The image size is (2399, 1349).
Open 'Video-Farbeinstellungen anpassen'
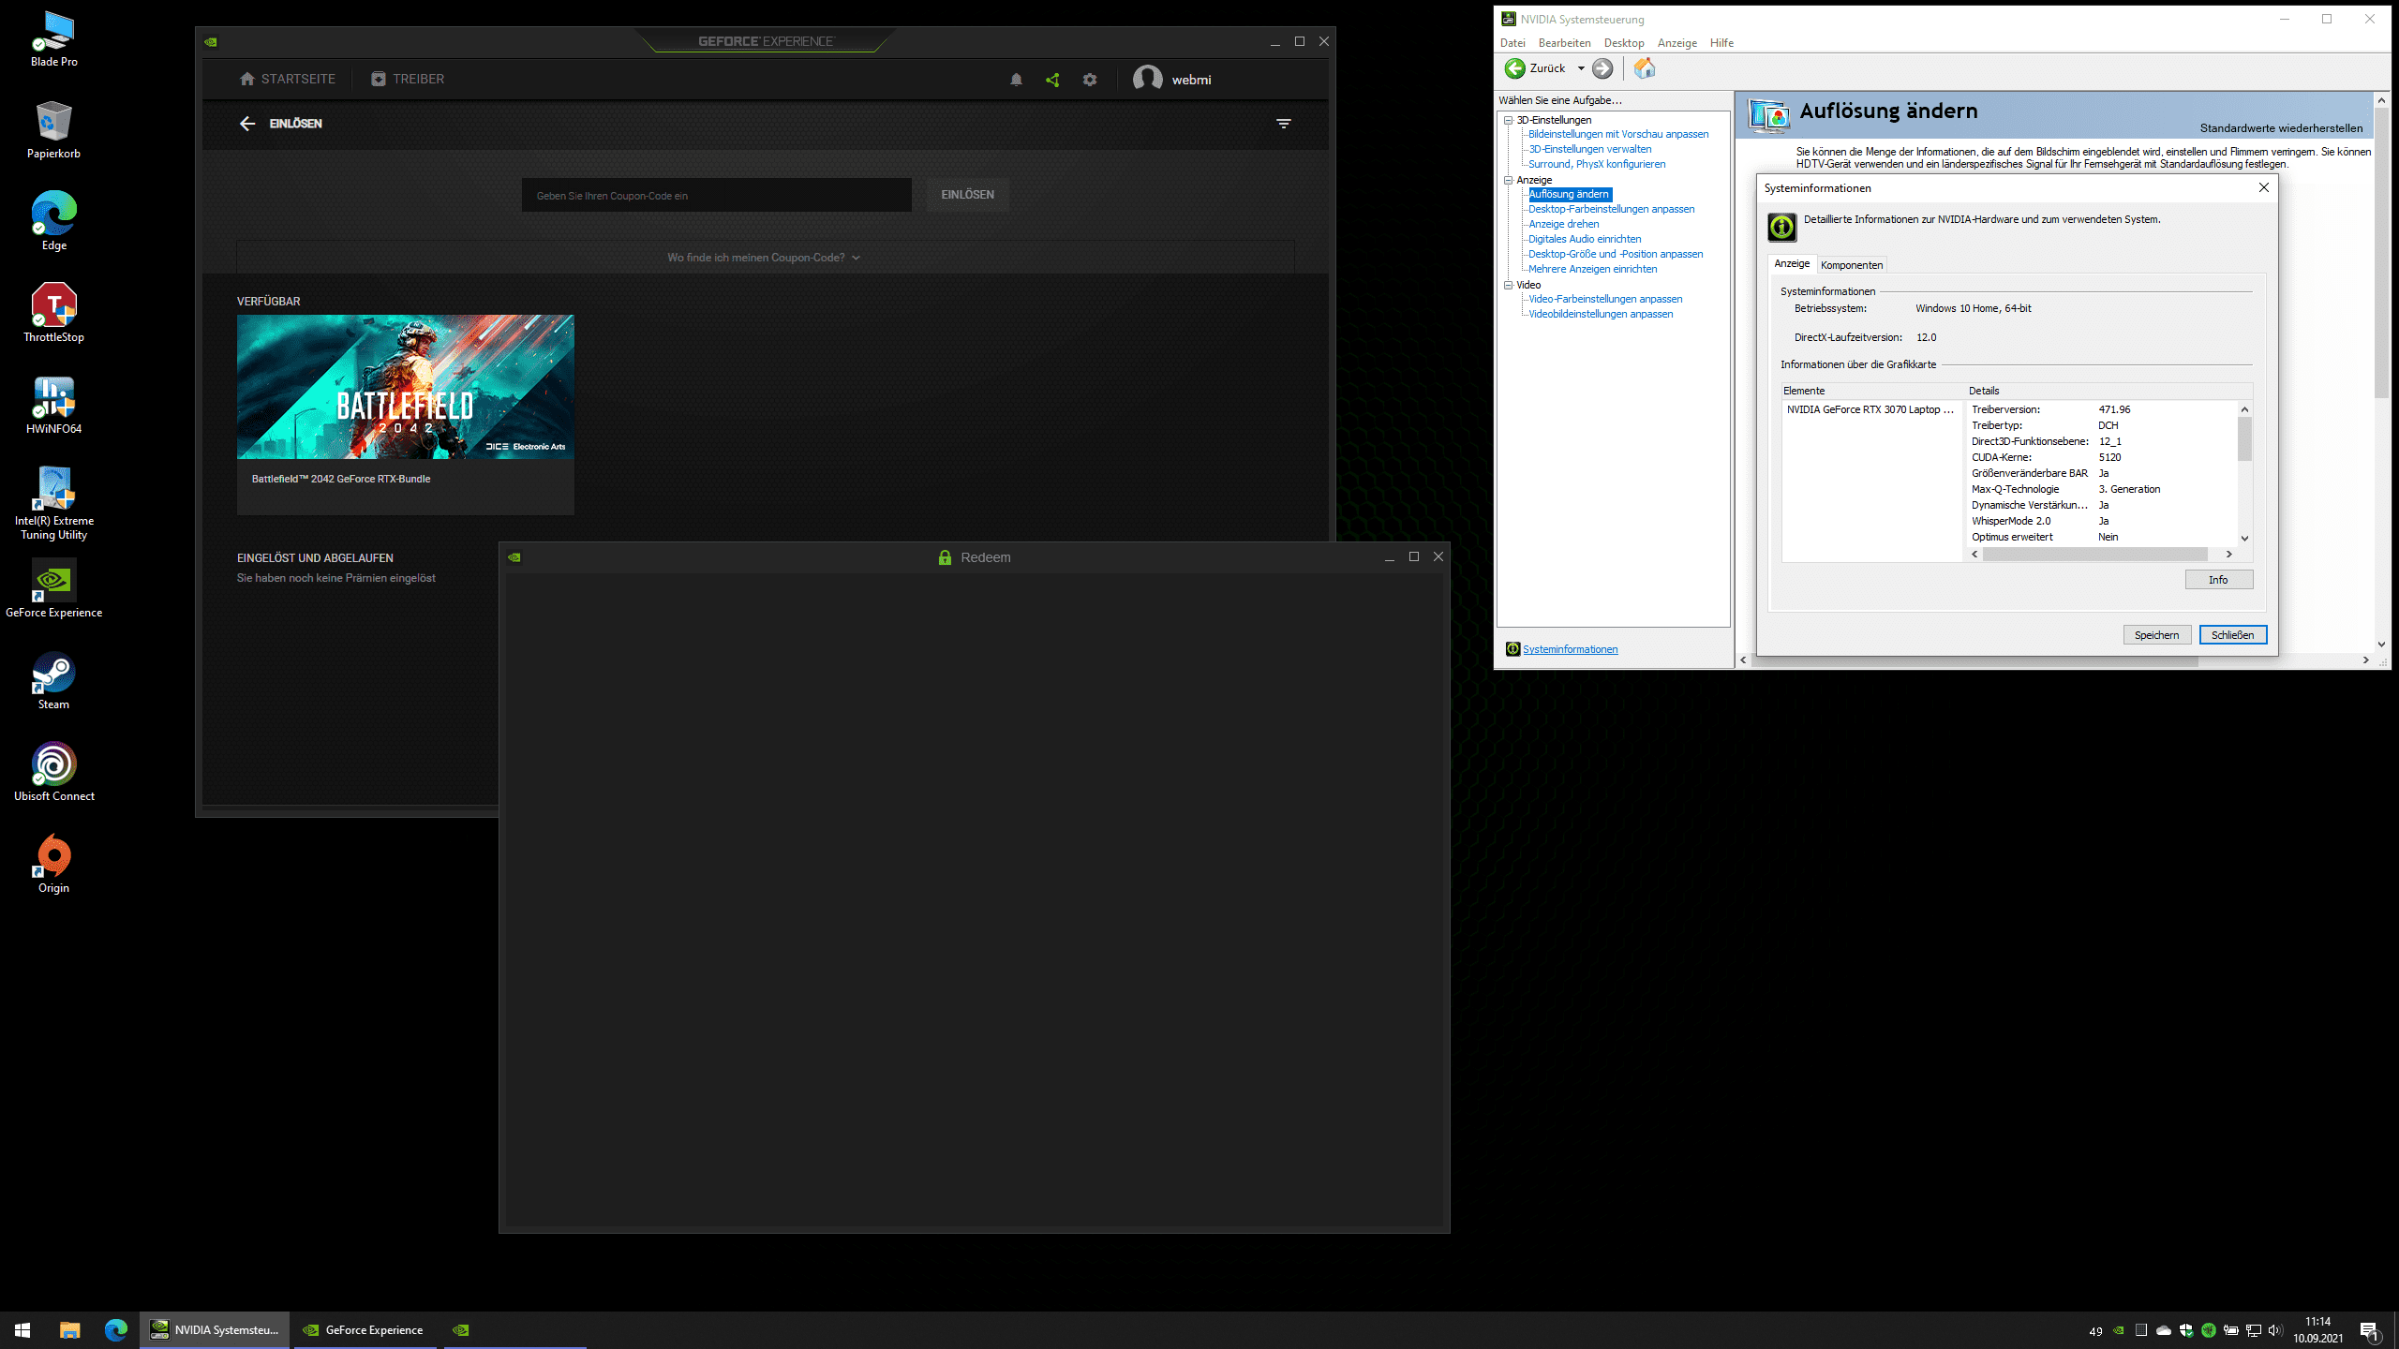pos(1605,299)
